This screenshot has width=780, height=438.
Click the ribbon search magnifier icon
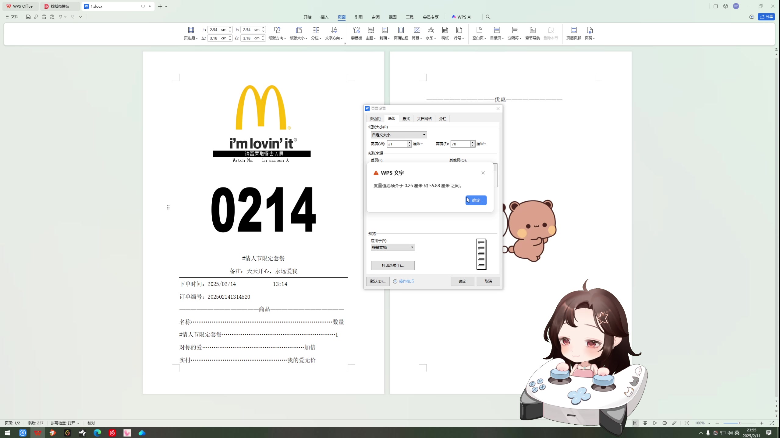(488, 17)
